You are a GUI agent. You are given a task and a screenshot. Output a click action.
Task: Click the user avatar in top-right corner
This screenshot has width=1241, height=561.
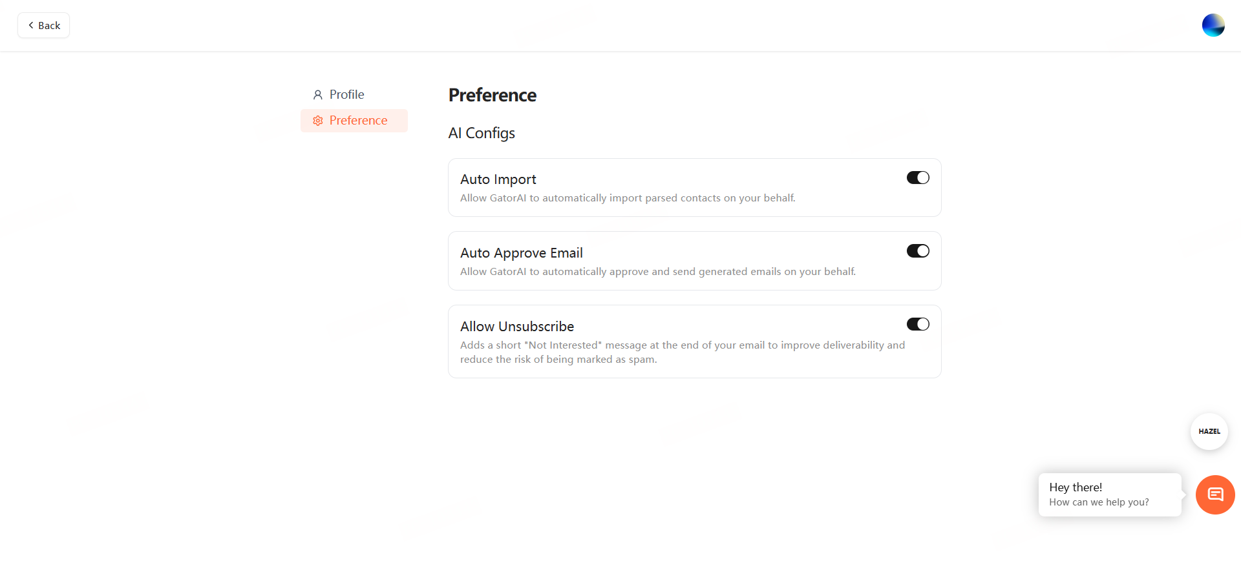coord(1213,25)
